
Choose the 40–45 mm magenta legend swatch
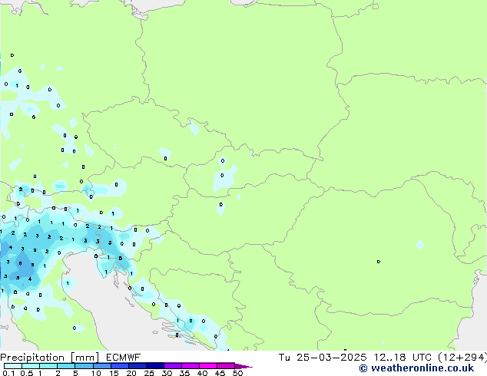(208, 366)
